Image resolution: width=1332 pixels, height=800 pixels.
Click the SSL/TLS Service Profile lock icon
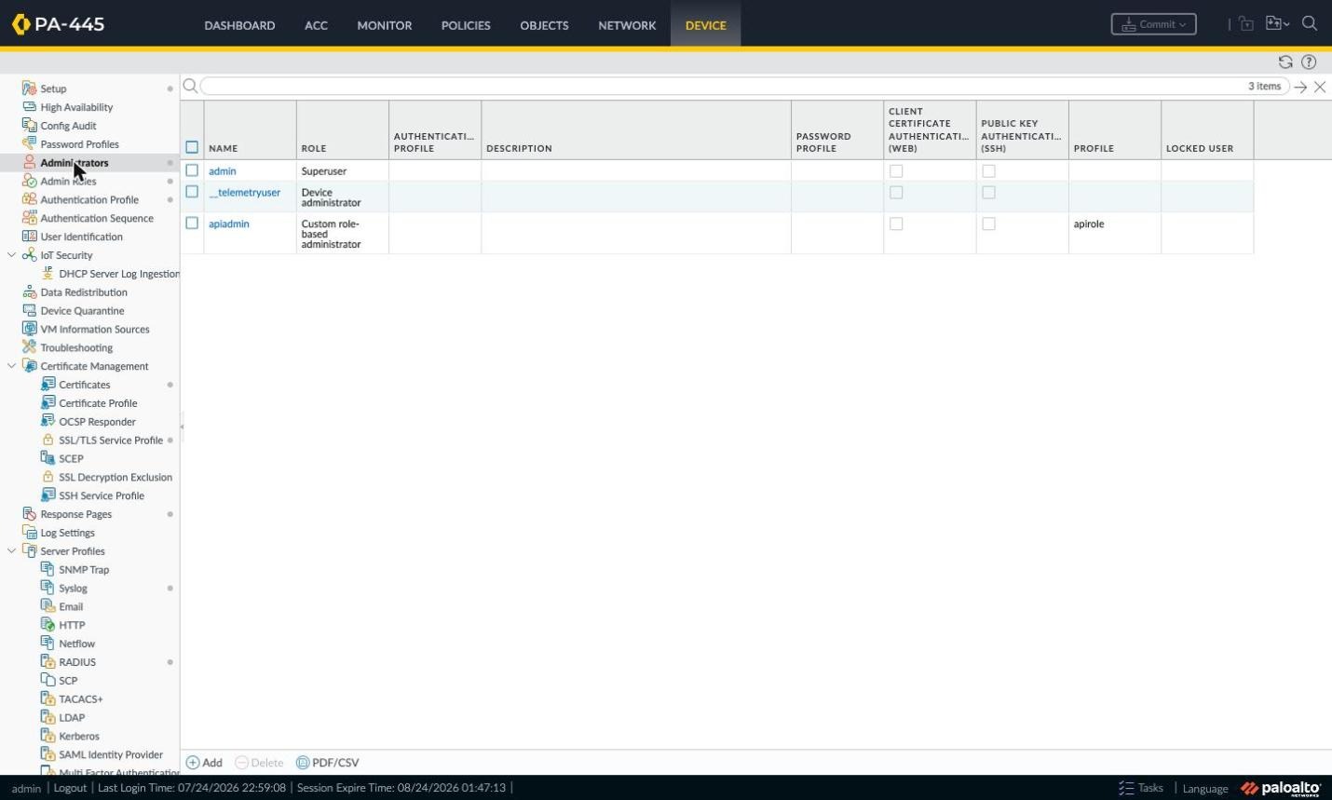pyautogui.click(x=48, y=440)
